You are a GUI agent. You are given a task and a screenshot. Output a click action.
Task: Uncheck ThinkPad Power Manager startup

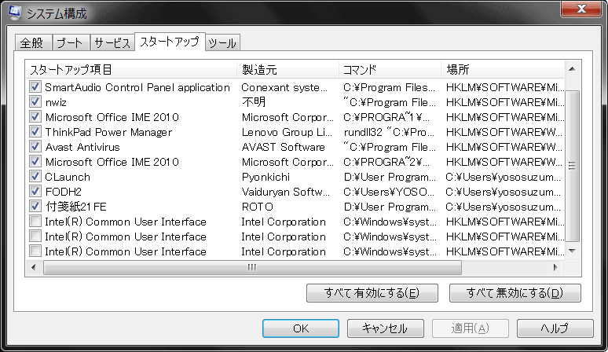click(x=35, y=132)
